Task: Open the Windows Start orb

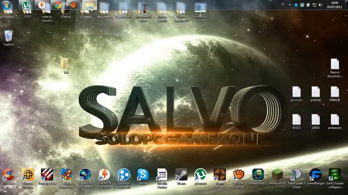Action: pyautogui.click(x=6, y=5)
